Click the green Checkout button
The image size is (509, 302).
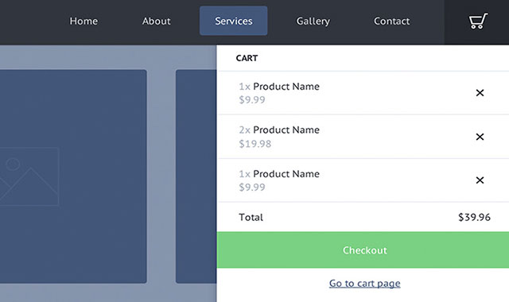(x=363, y=250)
